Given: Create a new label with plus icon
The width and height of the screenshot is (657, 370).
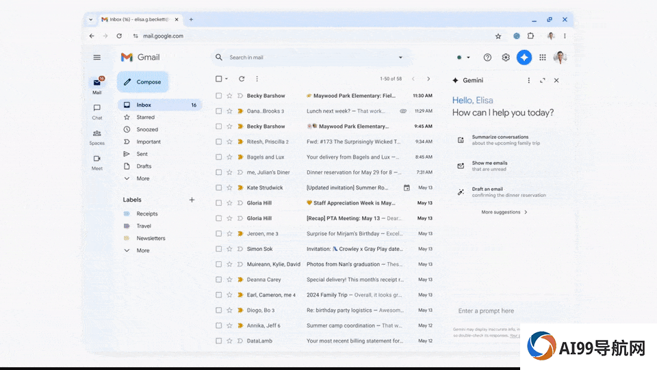Looking at the screenshot, I should [192, 200].
